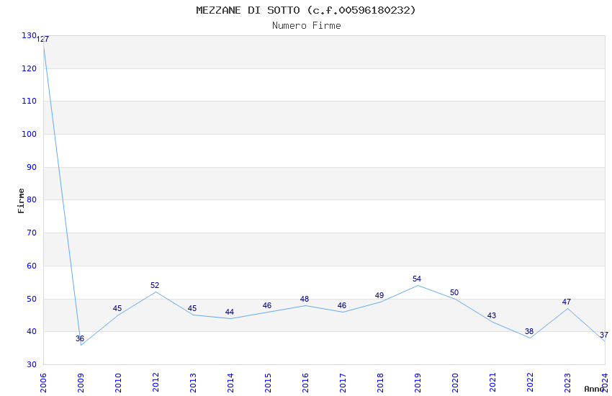
Task: Click the x-axis year 2015
Action: tap(268, 383)
